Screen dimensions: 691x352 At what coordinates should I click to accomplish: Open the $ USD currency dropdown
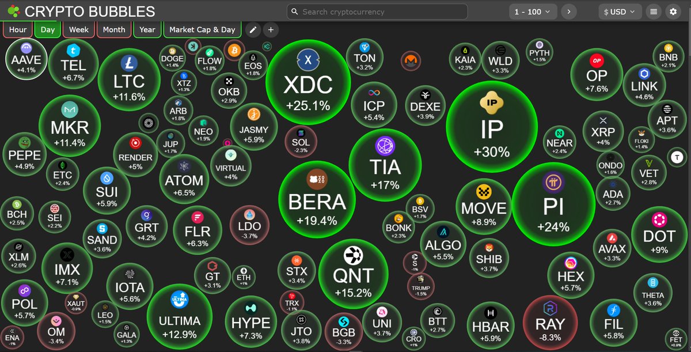[620, 12]
